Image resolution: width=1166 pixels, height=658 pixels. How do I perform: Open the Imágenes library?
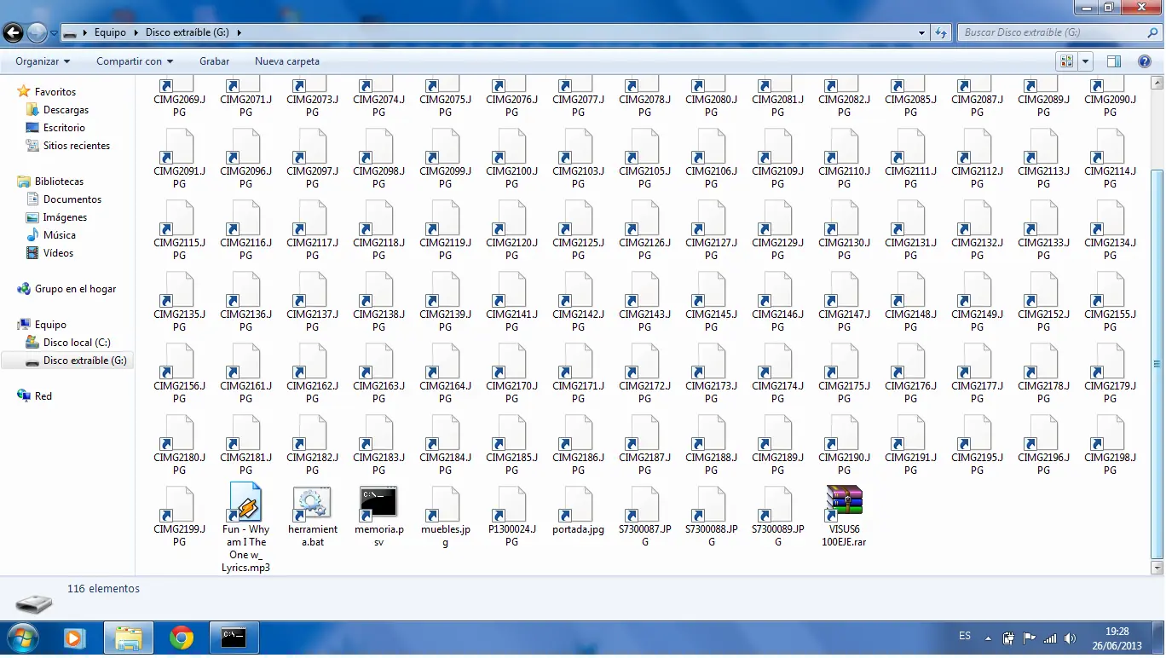pos(65,217)
